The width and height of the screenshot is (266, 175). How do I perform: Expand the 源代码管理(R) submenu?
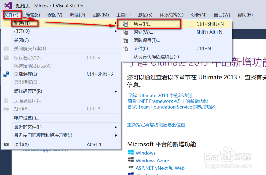coord(116,92)
